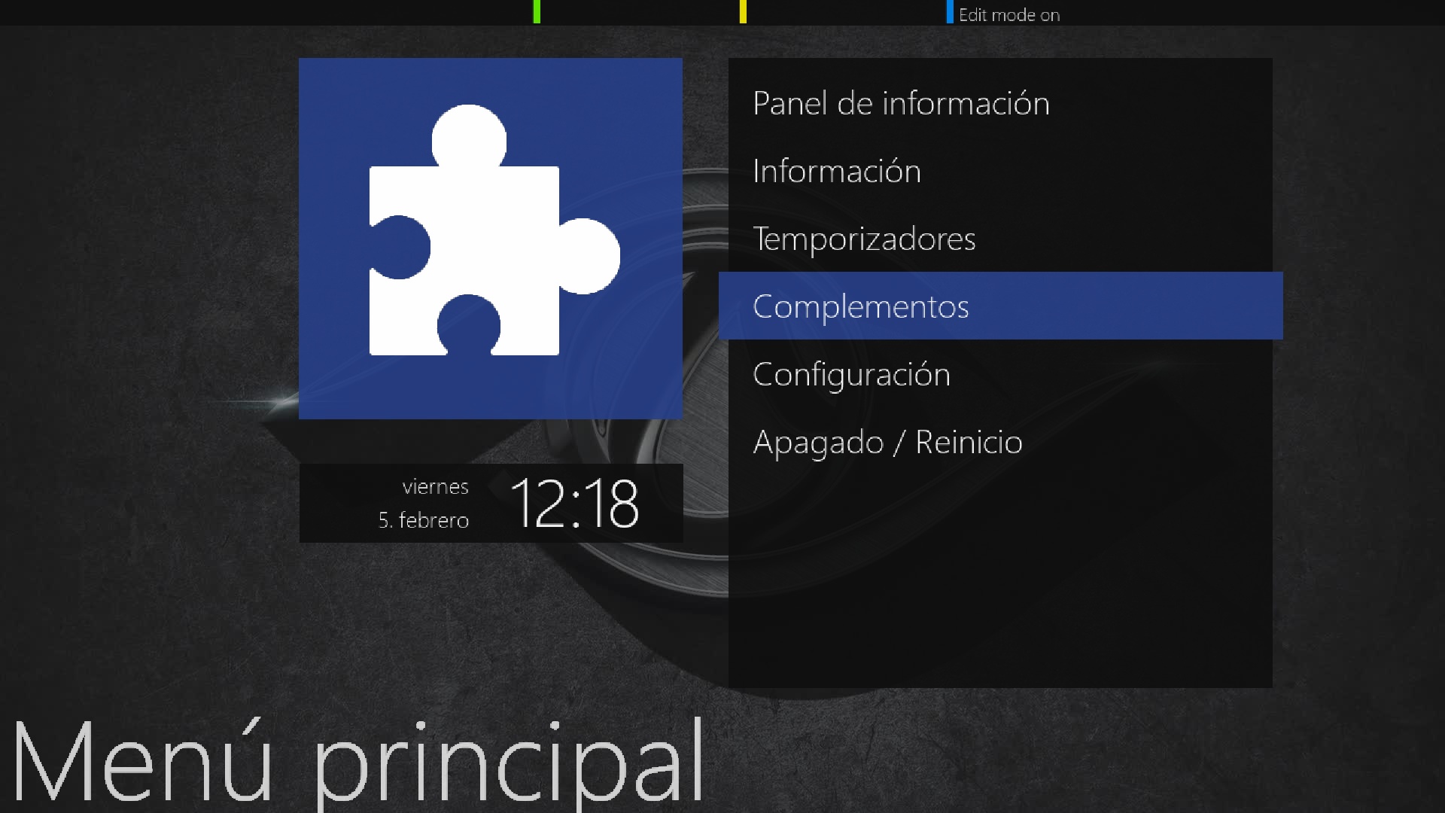The height and width of the screenshot is (813, 1445).
Task: Click the white puzzle piece icon
Action: (494, 230)
